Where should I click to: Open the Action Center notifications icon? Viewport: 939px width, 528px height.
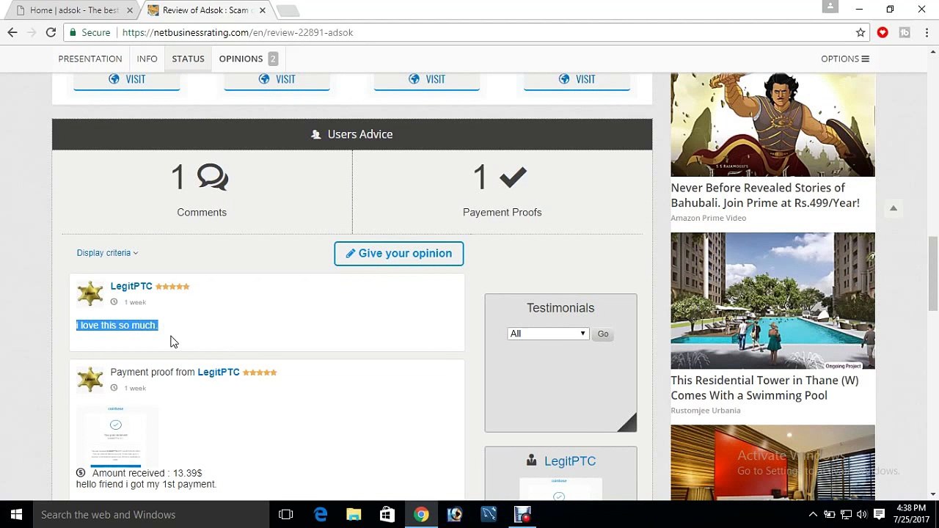880,515
